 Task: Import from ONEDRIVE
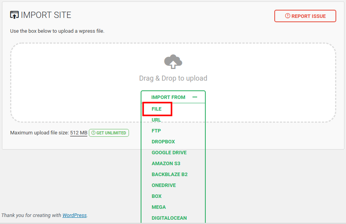(164, 185)
